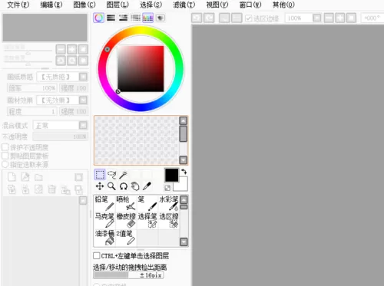
Task: Open the zoom 100% dropdown in toolbar
Action: [x=317, y=18]
